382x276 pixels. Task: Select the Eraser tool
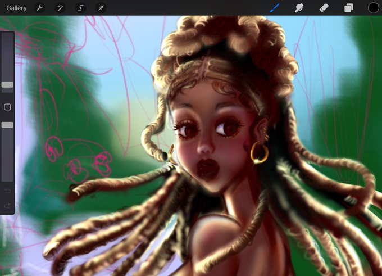(324, 8)
